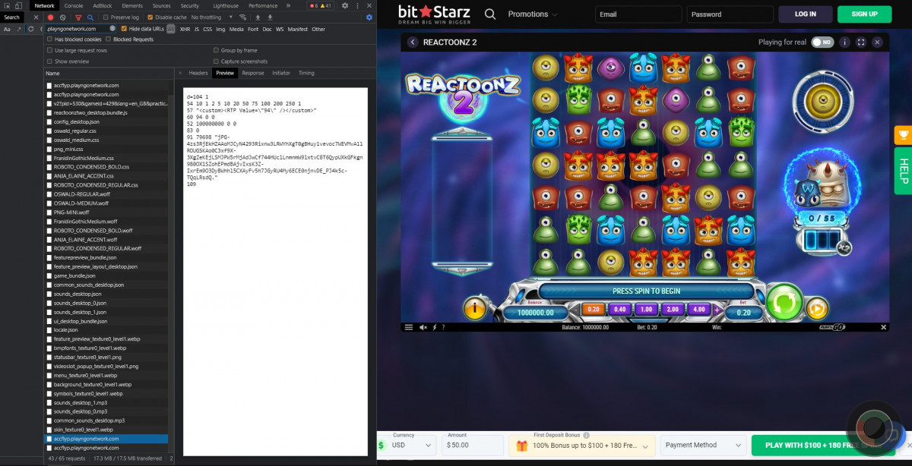
Task: Click the DevTools inspect element picker icon
Action: (x=6, y=5)
